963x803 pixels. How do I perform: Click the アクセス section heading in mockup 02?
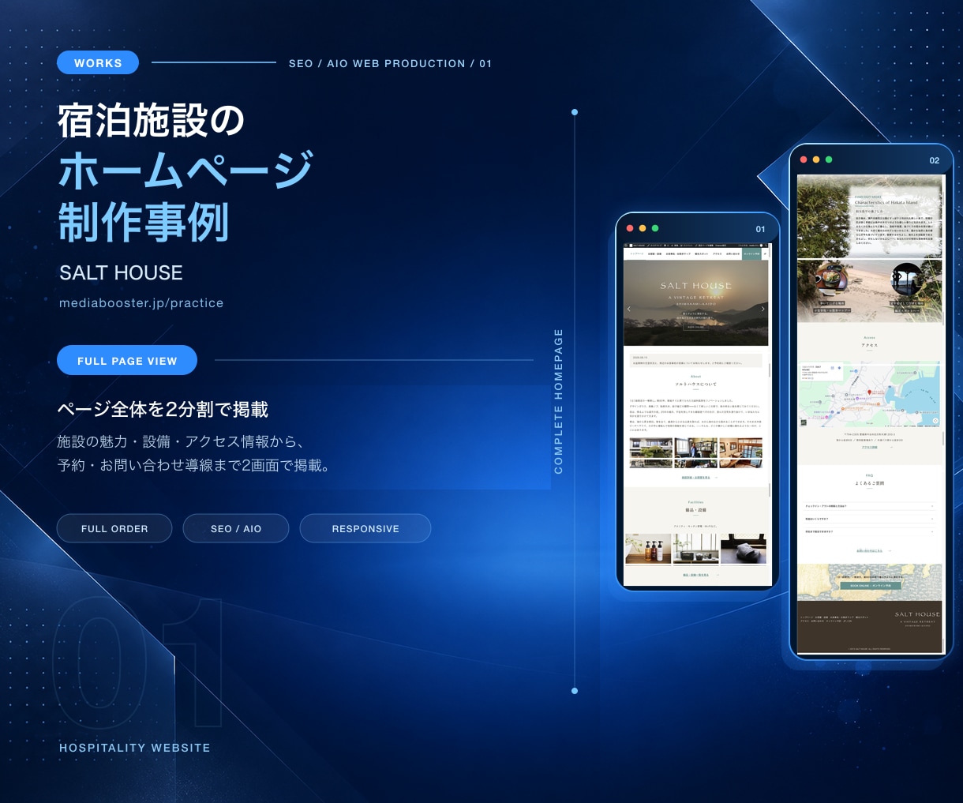coord(869,345)
